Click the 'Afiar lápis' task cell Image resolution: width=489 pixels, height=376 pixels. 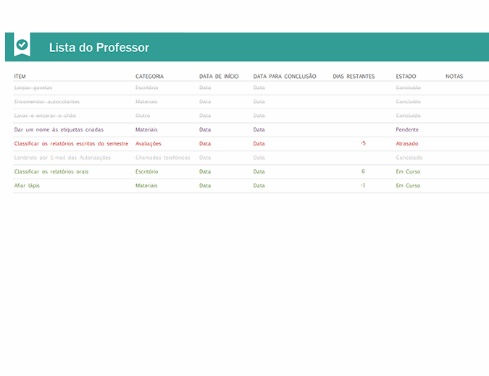click(28, 186)
